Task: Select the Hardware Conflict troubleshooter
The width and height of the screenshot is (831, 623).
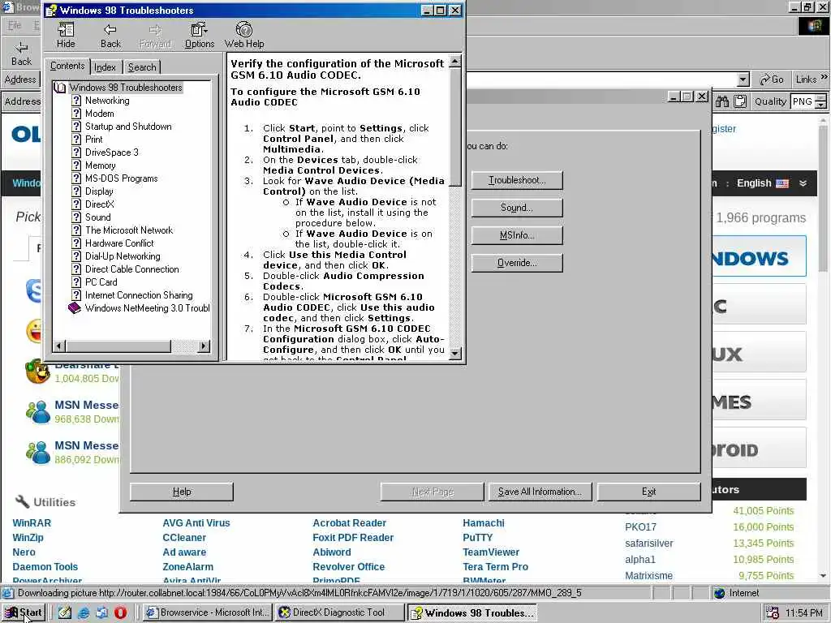Action: (x=119, y=243)
